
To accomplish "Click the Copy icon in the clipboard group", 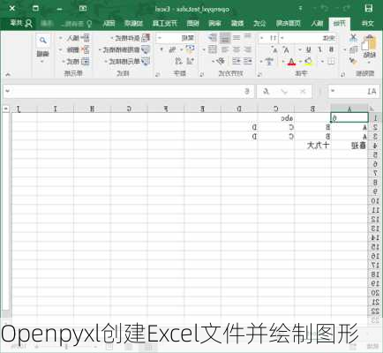I will click(x=354, y=49).
